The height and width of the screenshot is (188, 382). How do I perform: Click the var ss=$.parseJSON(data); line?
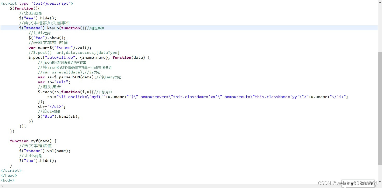tap(79, 77)
